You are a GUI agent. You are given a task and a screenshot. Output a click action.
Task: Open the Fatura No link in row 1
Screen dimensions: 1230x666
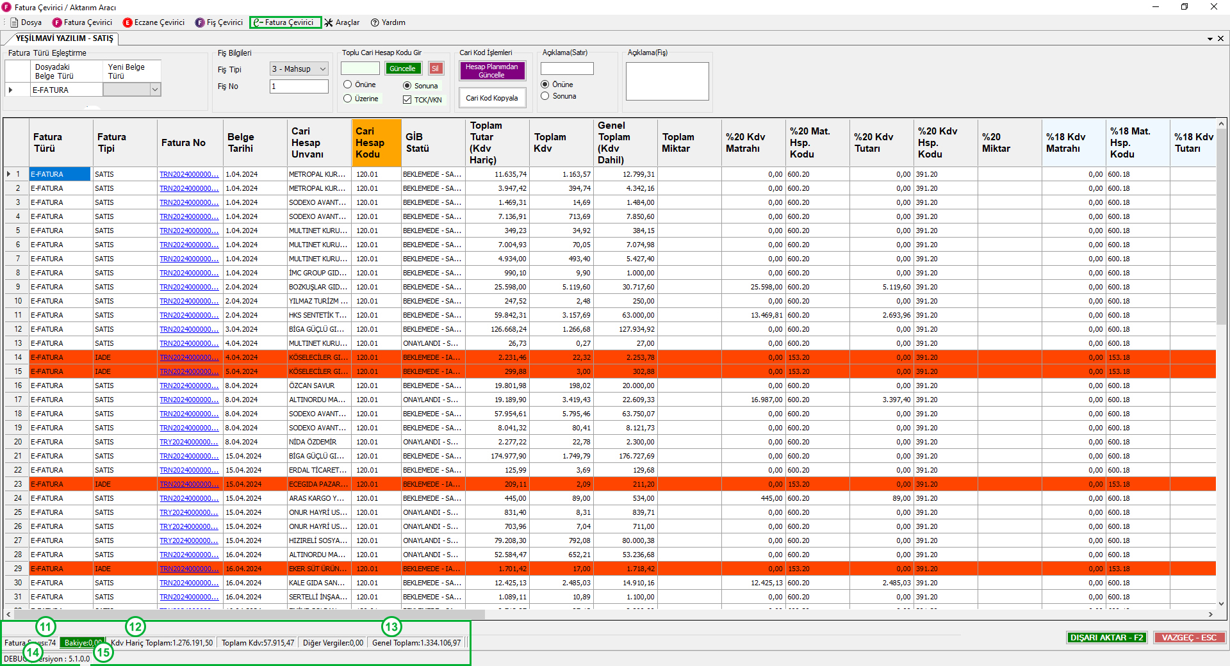(x=189, y=174)
